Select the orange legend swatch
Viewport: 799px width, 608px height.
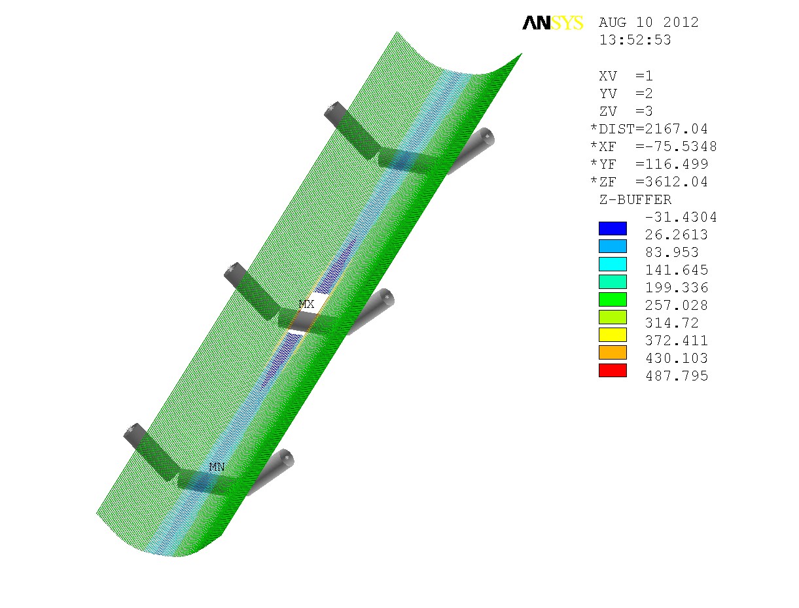coord(613,353)
